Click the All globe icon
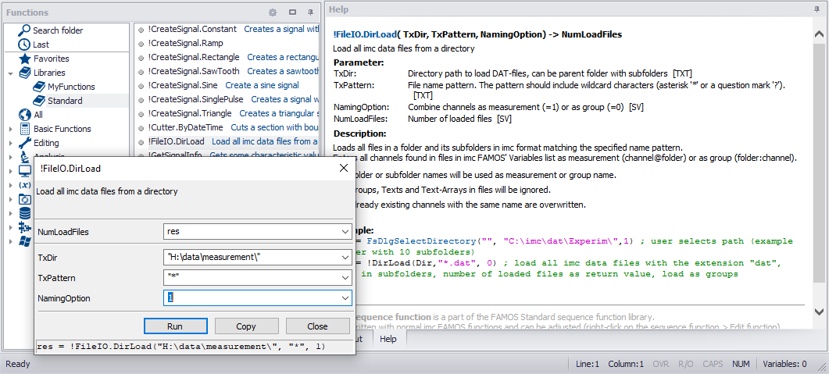The image size is (829, 374). tap(24, 115)
